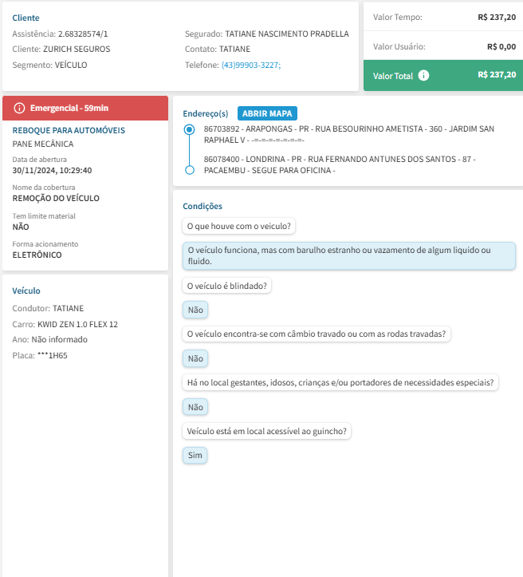
Task: Click the Assistência number 2.68328574/1
Action: click(x=83, y=34)
